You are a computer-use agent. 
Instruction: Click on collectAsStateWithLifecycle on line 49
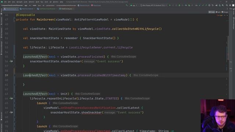pyautogui.click(x=135, y=29)
